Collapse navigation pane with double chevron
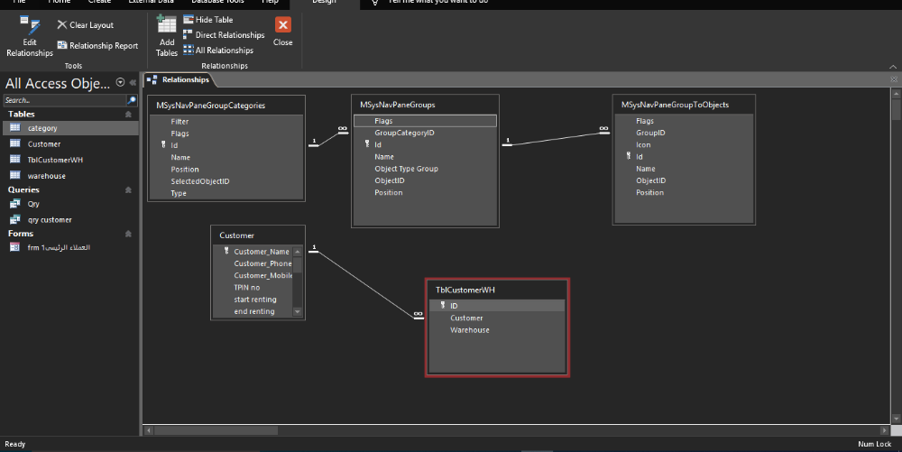 tap(133, 83)
